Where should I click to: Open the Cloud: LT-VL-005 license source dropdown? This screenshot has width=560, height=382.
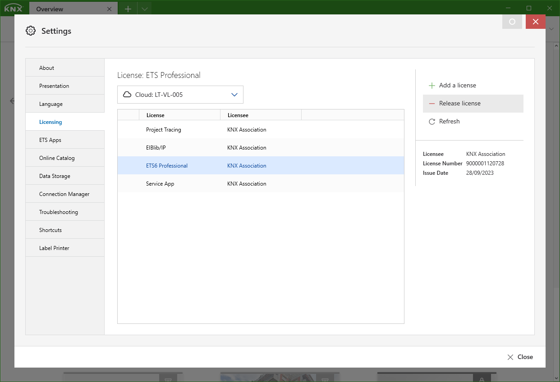point(180,95)
